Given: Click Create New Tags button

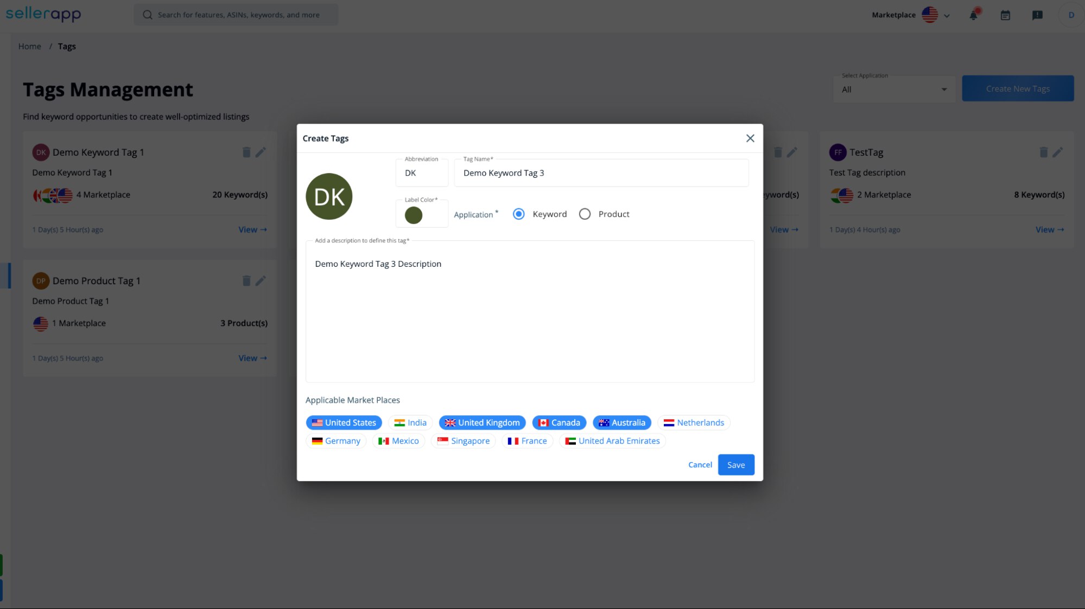Looking at the screenshot, I should pyautogui.click(x=1018, y=88).
